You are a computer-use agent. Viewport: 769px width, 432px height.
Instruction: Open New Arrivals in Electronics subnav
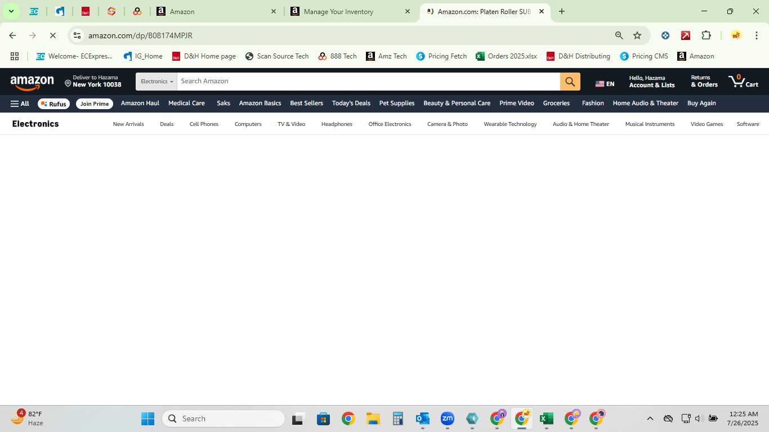pos(128,124)
